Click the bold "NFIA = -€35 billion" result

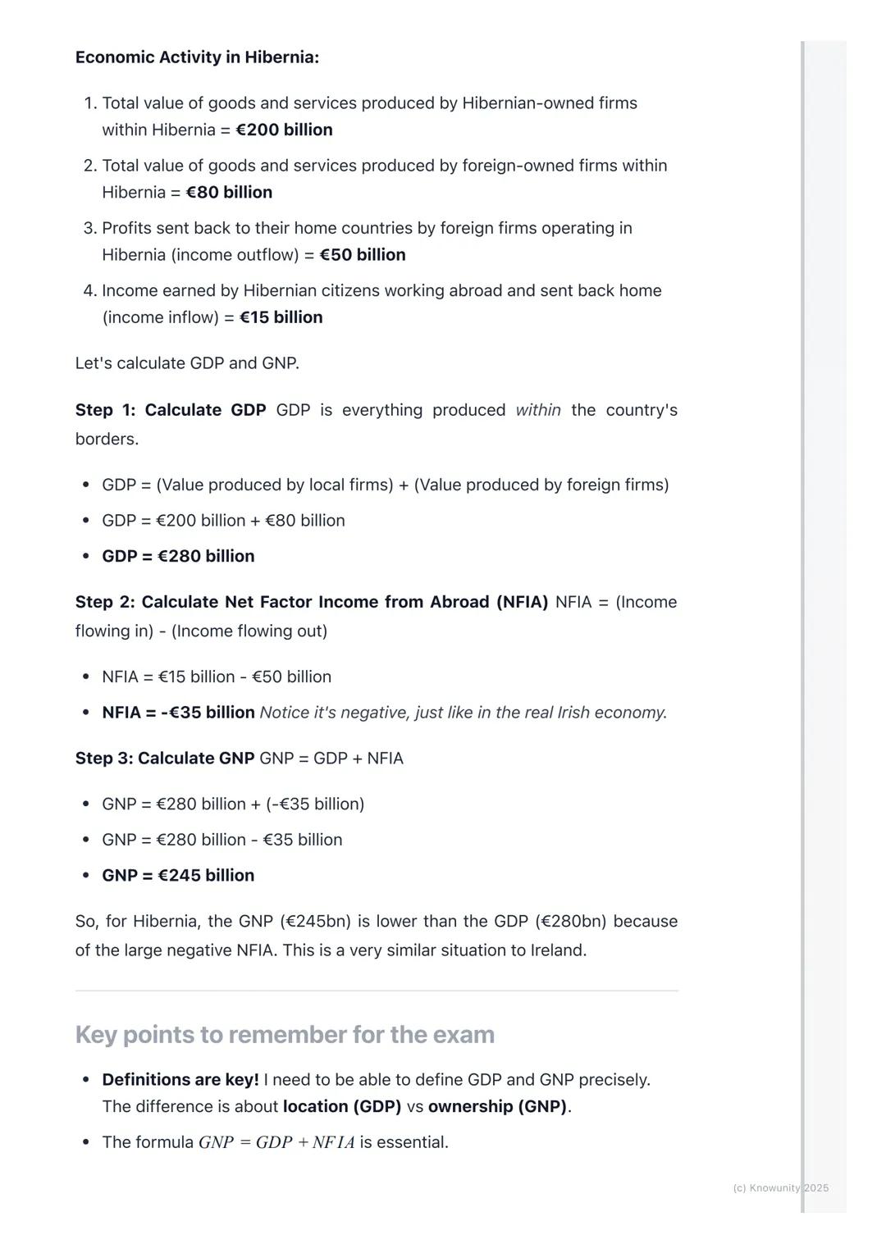click(178, 713)
